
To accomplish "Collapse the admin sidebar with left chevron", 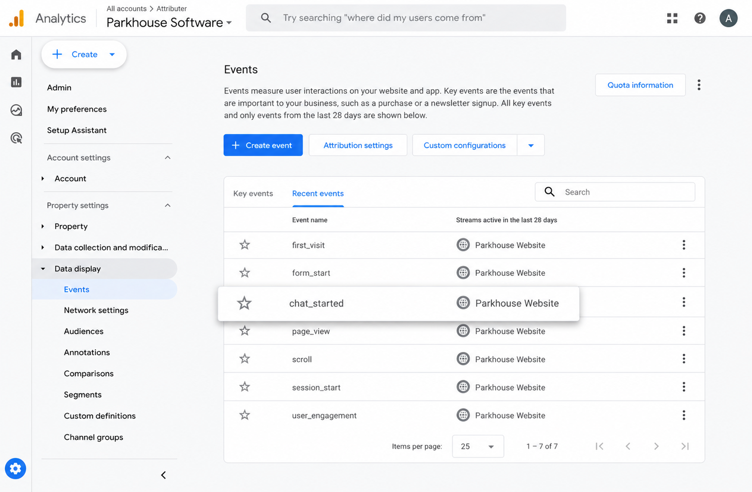I will coord(163,475).
